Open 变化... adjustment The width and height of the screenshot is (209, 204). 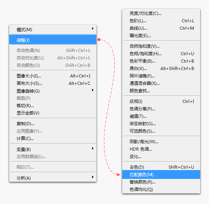(x=161, y=157)
